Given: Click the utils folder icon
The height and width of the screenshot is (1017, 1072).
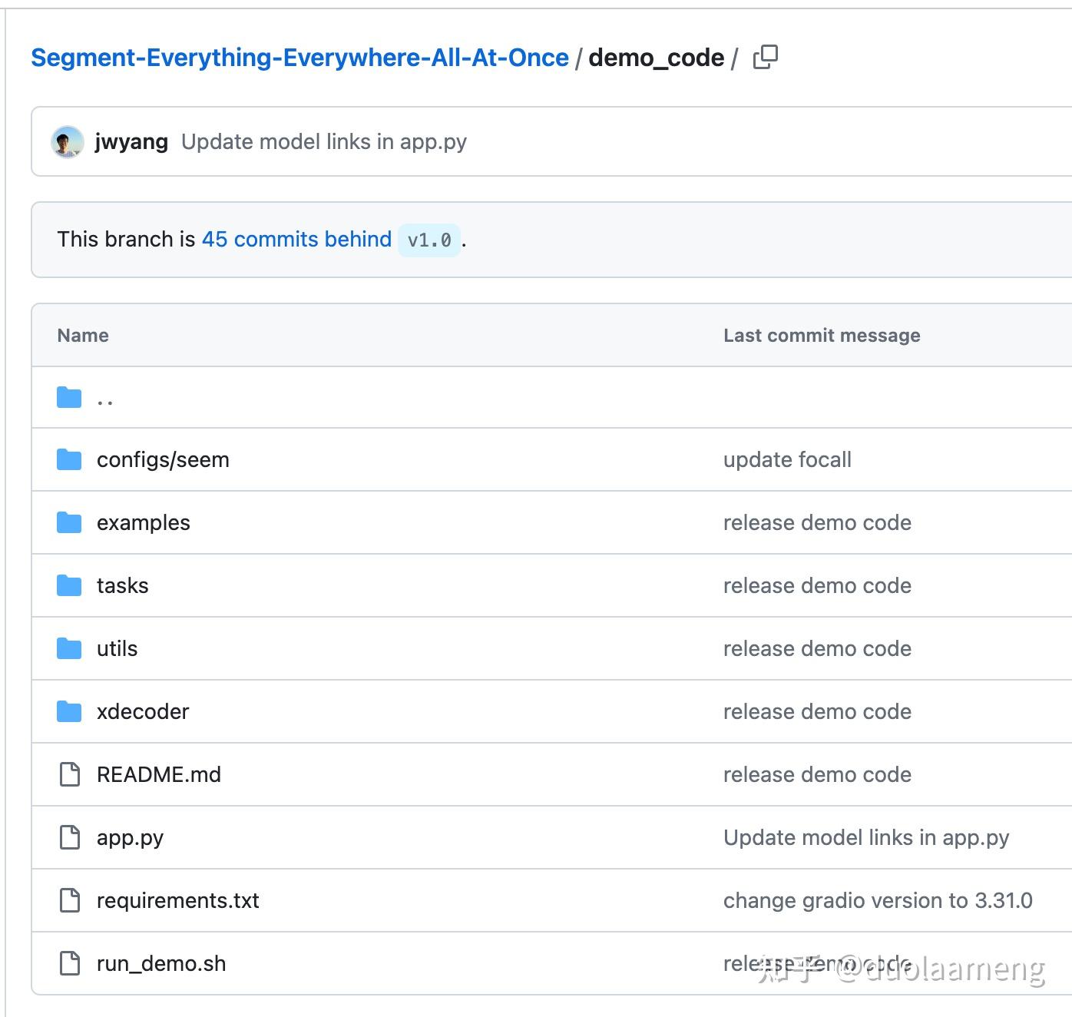Looking at the screenshot, I should click(68, 648).
